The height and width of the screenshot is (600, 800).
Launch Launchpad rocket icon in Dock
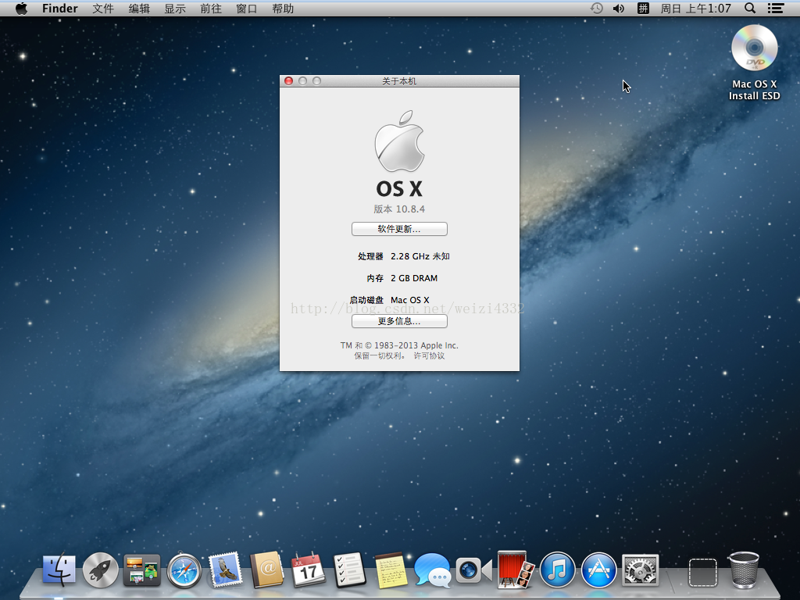click(x=101, y=570)
